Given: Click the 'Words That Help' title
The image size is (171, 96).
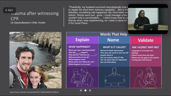Looking at the screenshot, I should coord(114,34).
